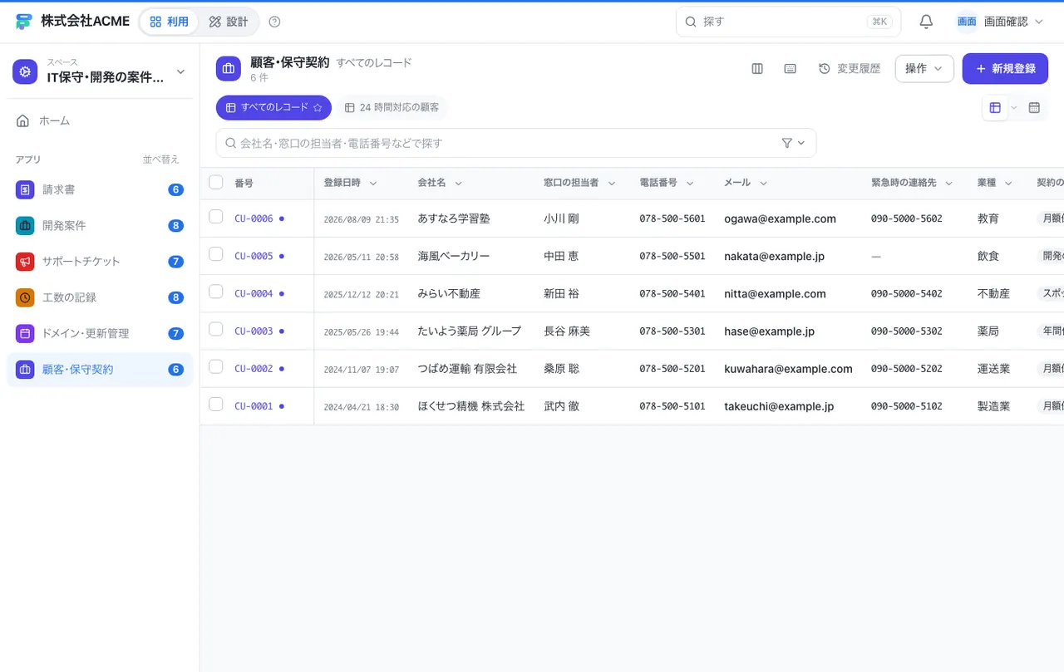Click the 請求書 app icon in sidebar
The height and width of the screenshot is (672, 1064).
(25, 189)
